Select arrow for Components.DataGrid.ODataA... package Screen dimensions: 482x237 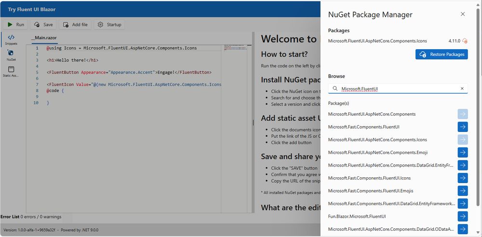click(x=463, y=229)
